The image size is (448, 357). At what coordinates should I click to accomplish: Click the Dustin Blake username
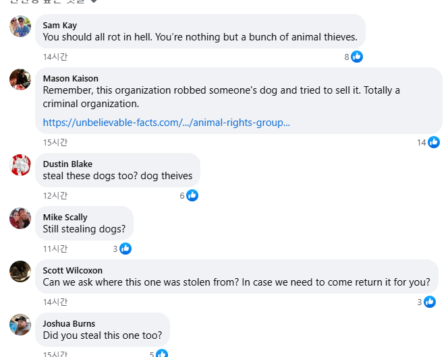(67, 164)
